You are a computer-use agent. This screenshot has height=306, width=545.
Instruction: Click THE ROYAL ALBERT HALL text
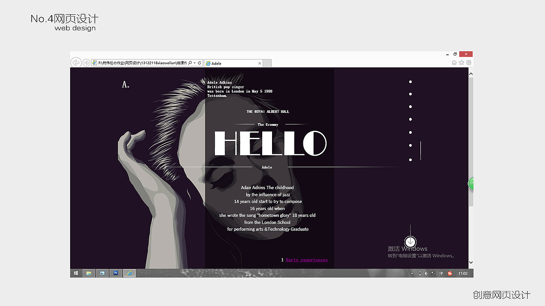pyautogui.click(x=268, y=112)
